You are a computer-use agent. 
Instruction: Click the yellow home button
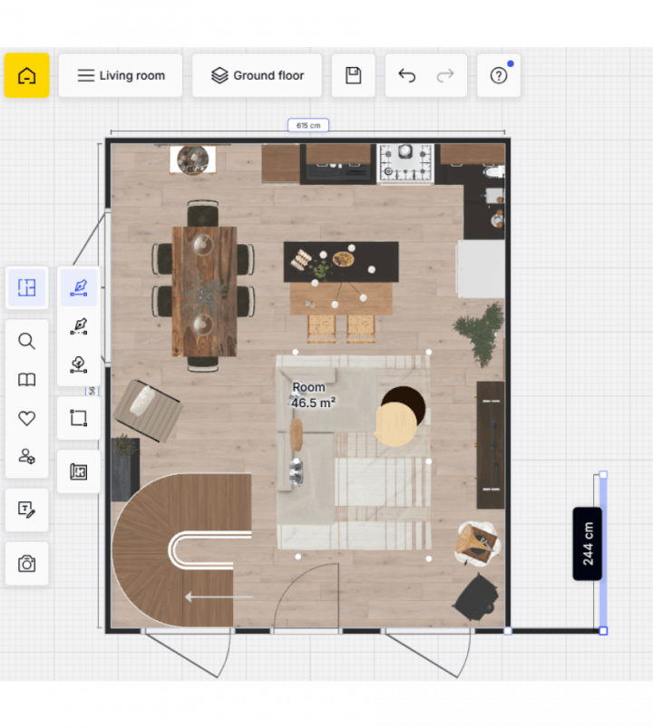(x=27, y=75)
